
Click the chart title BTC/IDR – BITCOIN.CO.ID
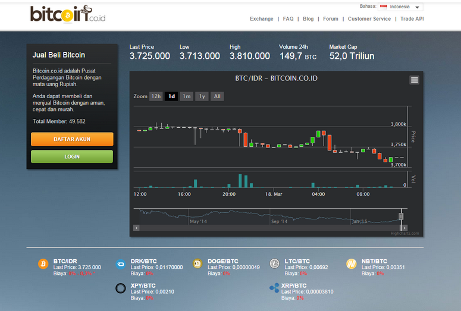(277, 78)
